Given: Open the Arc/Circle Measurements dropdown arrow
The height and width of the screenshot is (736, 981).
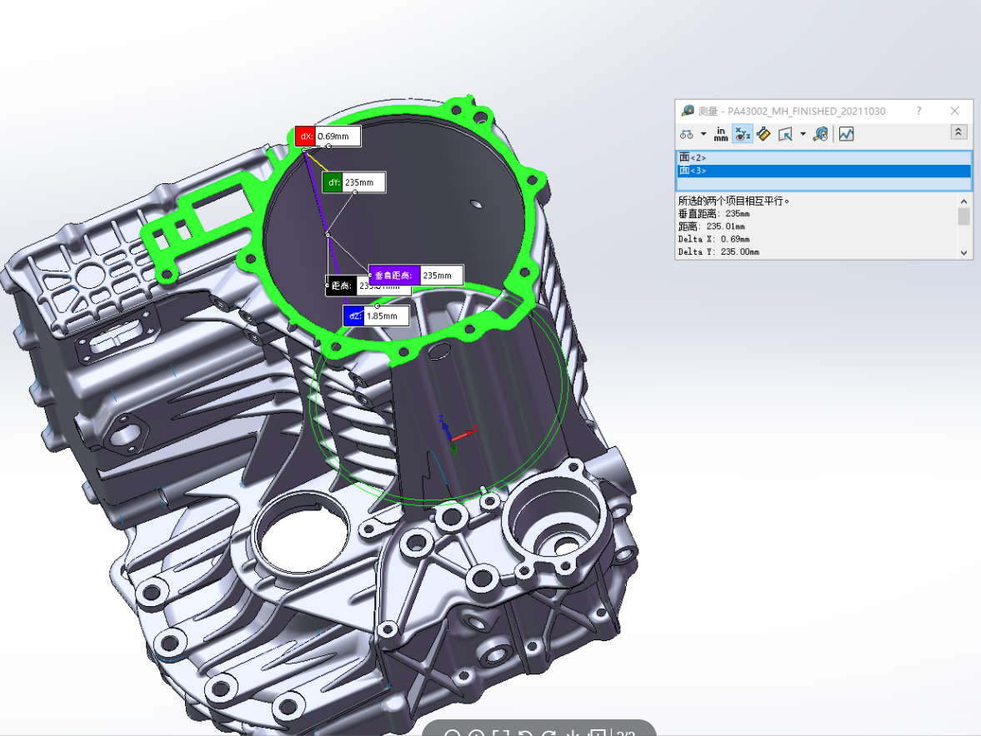Looking at the screenshot, I should (703, 134).
